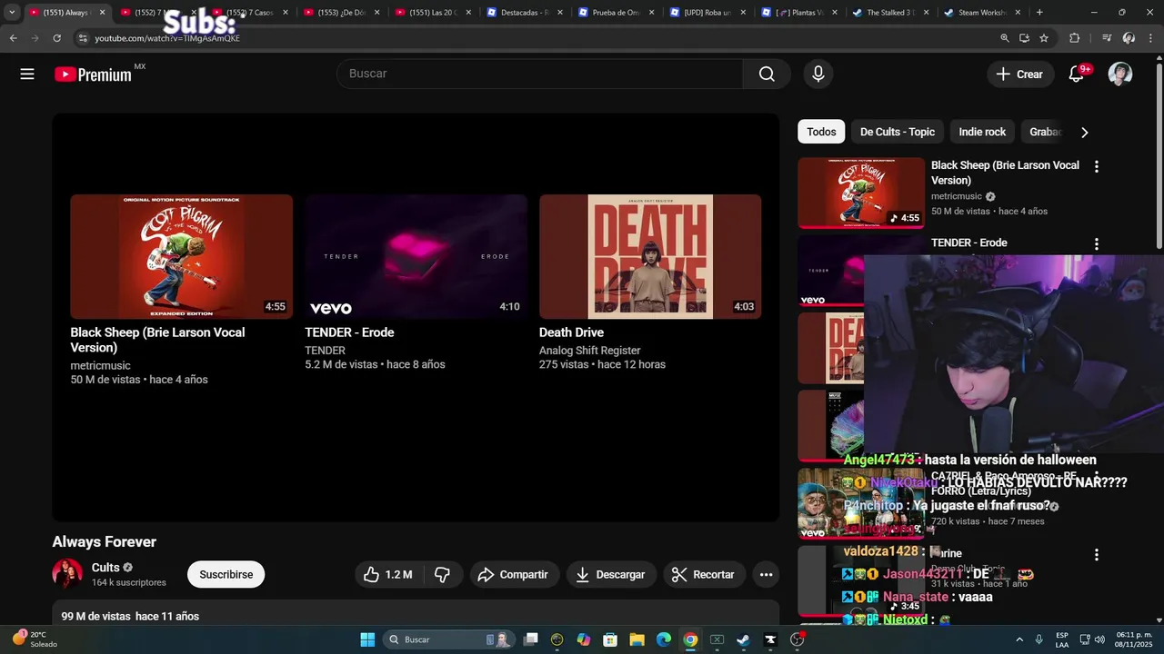This screenshot has height=654, width=1164.
Task: Open the Black Sheep sidebar thumbnail
Action: coord(861,193)
